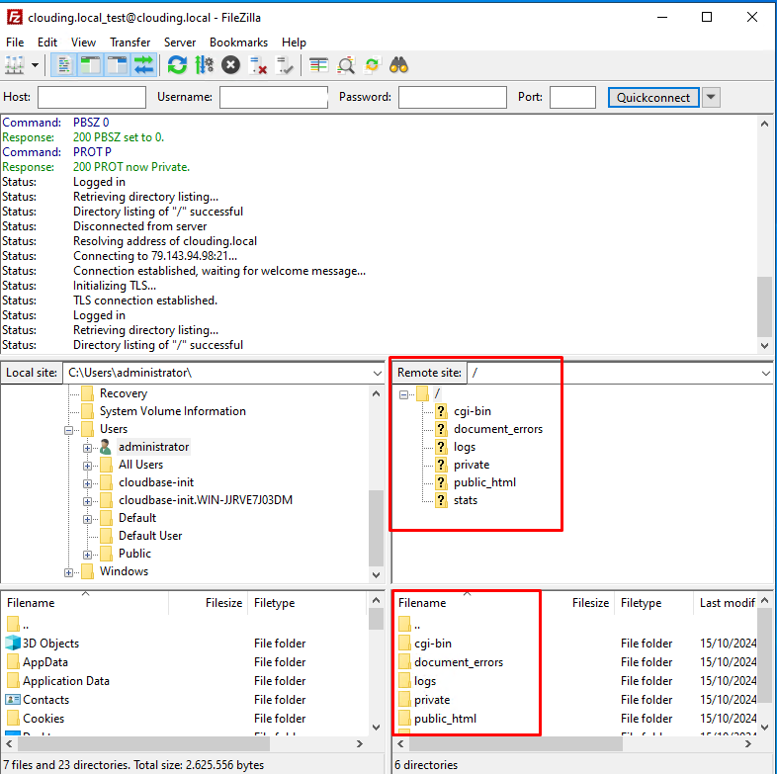Open the File menu

click(15, 43)
